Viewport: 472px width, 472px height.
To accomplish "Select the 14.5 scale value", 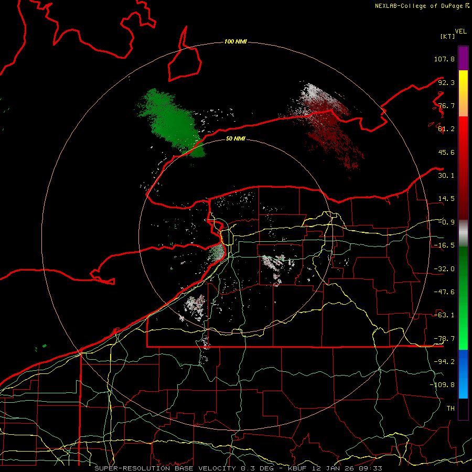I will coord(446,199).
